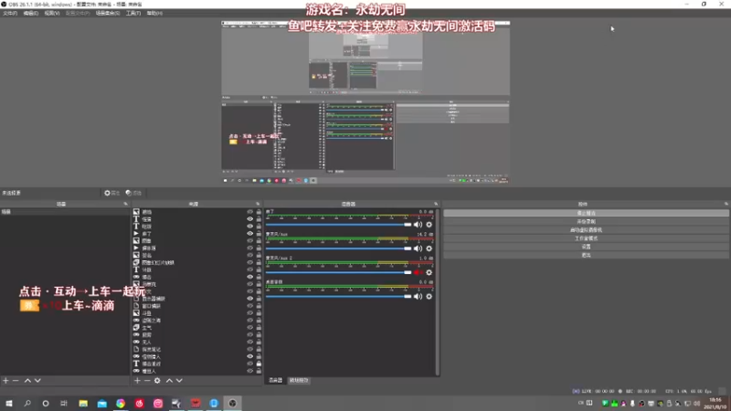Undock the Controls panel via float icon
The width and height of the screenshot is (731, 411).
click(726, 204)
